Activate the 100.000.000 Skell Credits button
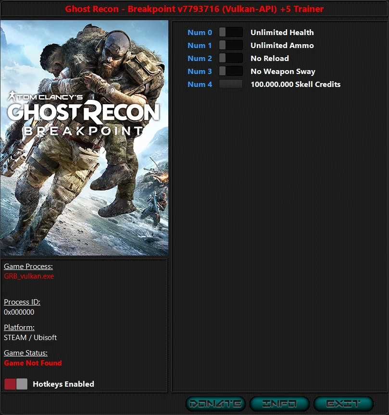Viewport: 389px width, 415px height. 230,84
